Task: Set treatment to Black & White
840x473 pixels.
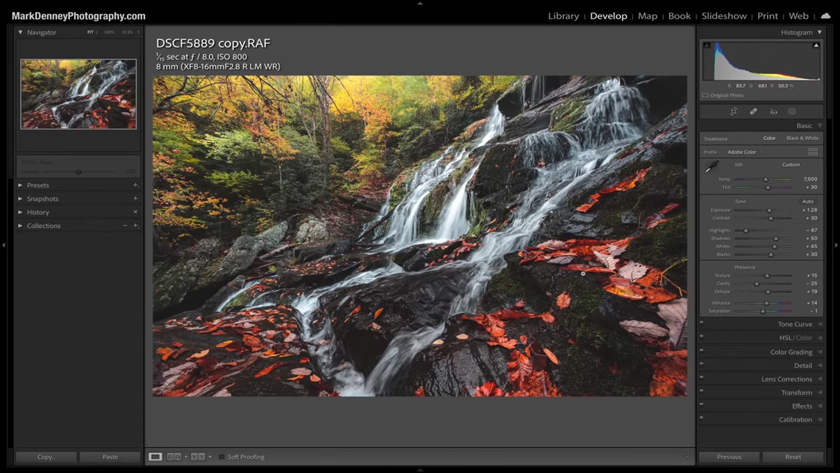Action: click(802, 139)
